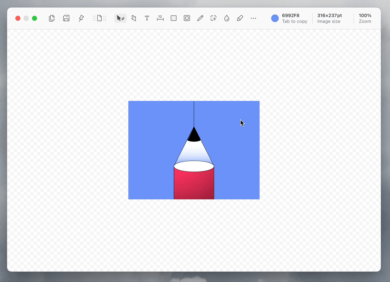The height and width of the screenshot is (282, 390).
Task: Click the copy image icon
Action: pos(52,18)
